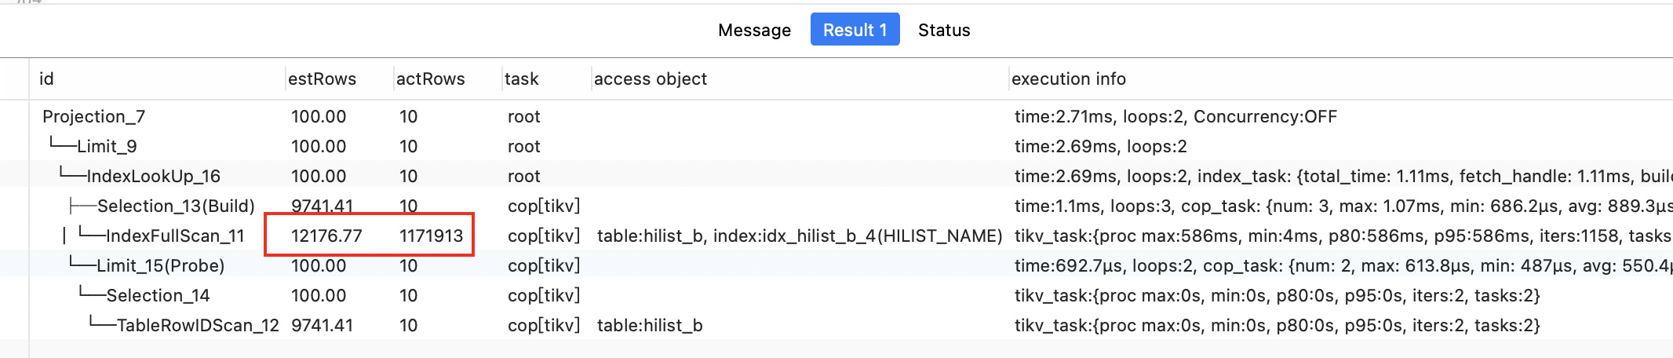Click the actRows column header
1673x358 pixels.
tap(430, 79)
